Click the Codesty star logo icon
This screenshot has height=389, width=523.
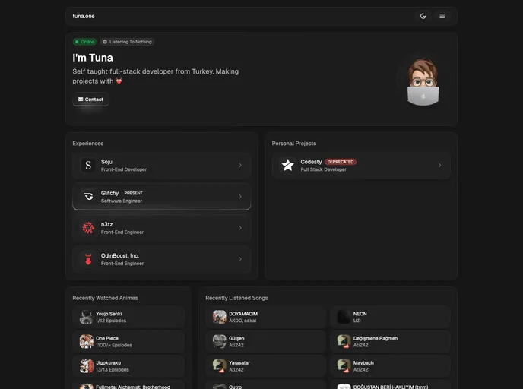click(x=287, y=166)
